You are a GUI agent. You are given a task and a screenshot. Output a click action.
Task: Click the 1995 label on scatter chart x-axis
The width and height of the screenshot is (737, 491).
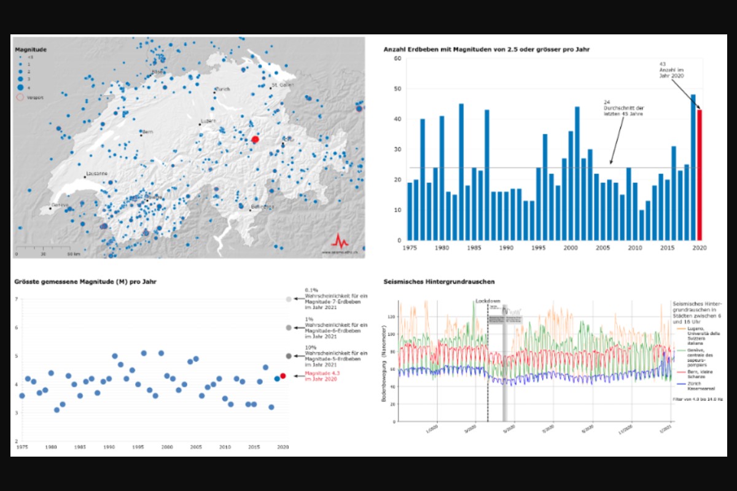[x=138, y=449]
